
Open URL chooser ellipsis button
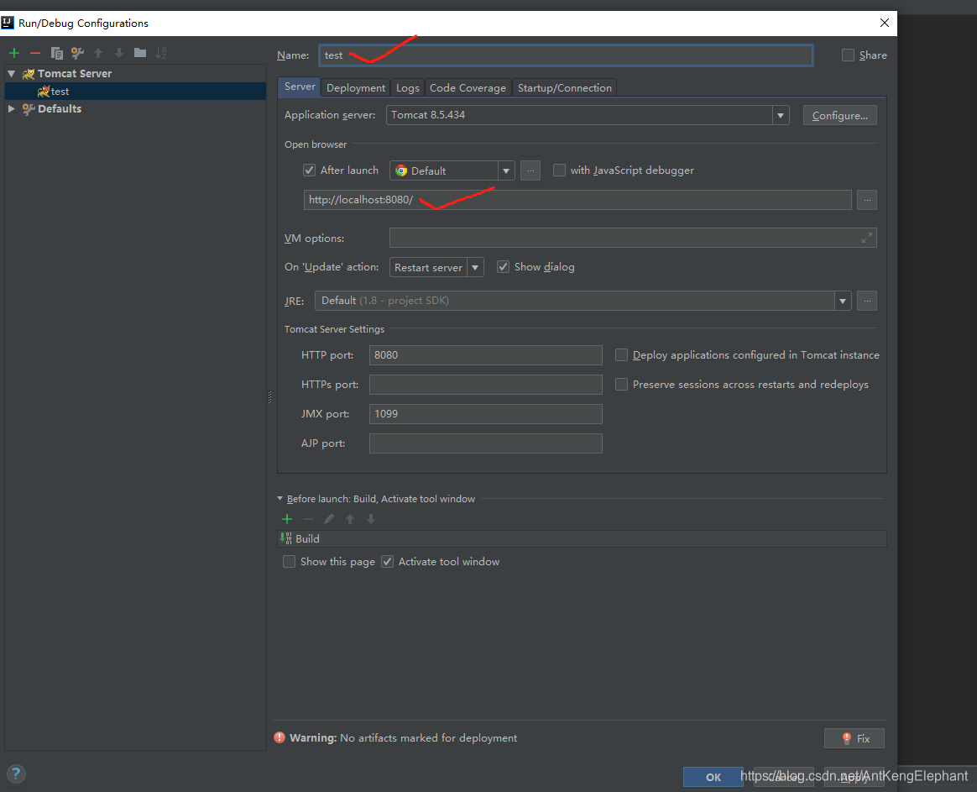[x=867, y=200]
